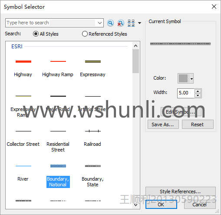Open the view options dropdown arrow

[139, 23]
